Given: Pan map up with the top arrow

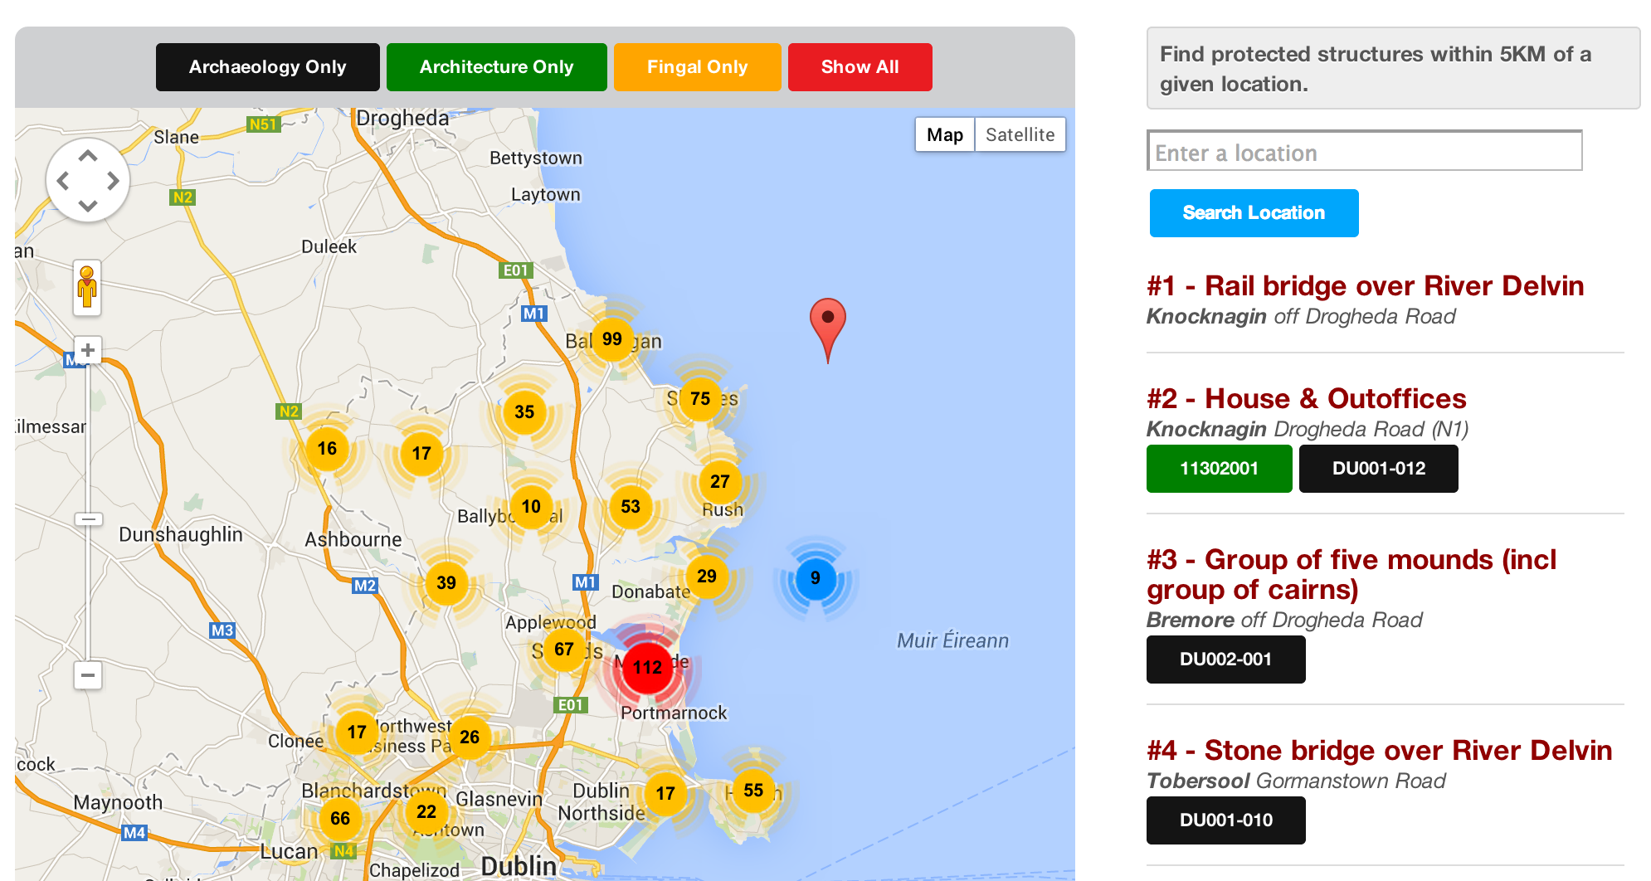Looking at the screenshot, I should pyautogui.click(x=88, y=156).
